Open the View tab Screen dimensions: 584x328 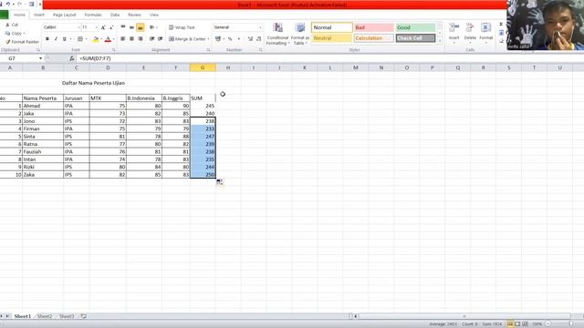pyautogui.click(x=154, y=15)
